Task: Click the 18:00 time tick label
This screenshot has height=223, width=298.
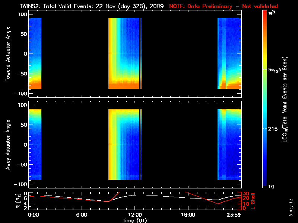Action: [188, 215]
